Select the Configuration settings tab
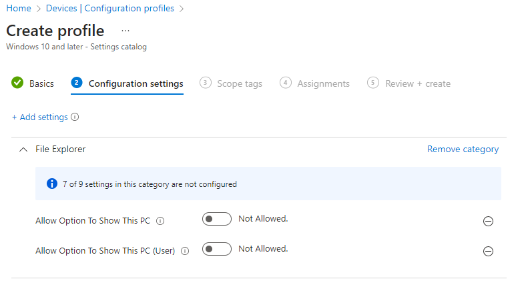The height and width of the screenshot is (295, 532). click(x=136, y=83)
